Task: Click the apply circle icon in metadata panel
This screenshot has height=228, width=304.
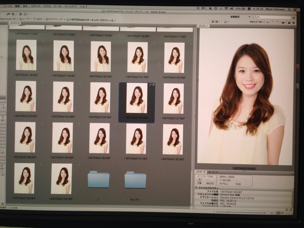Action: coord(291,209)
